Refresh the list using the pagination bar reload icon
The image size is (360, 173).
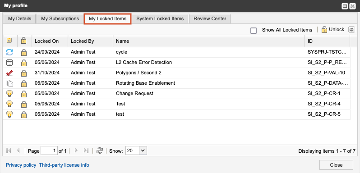[99, 150]
